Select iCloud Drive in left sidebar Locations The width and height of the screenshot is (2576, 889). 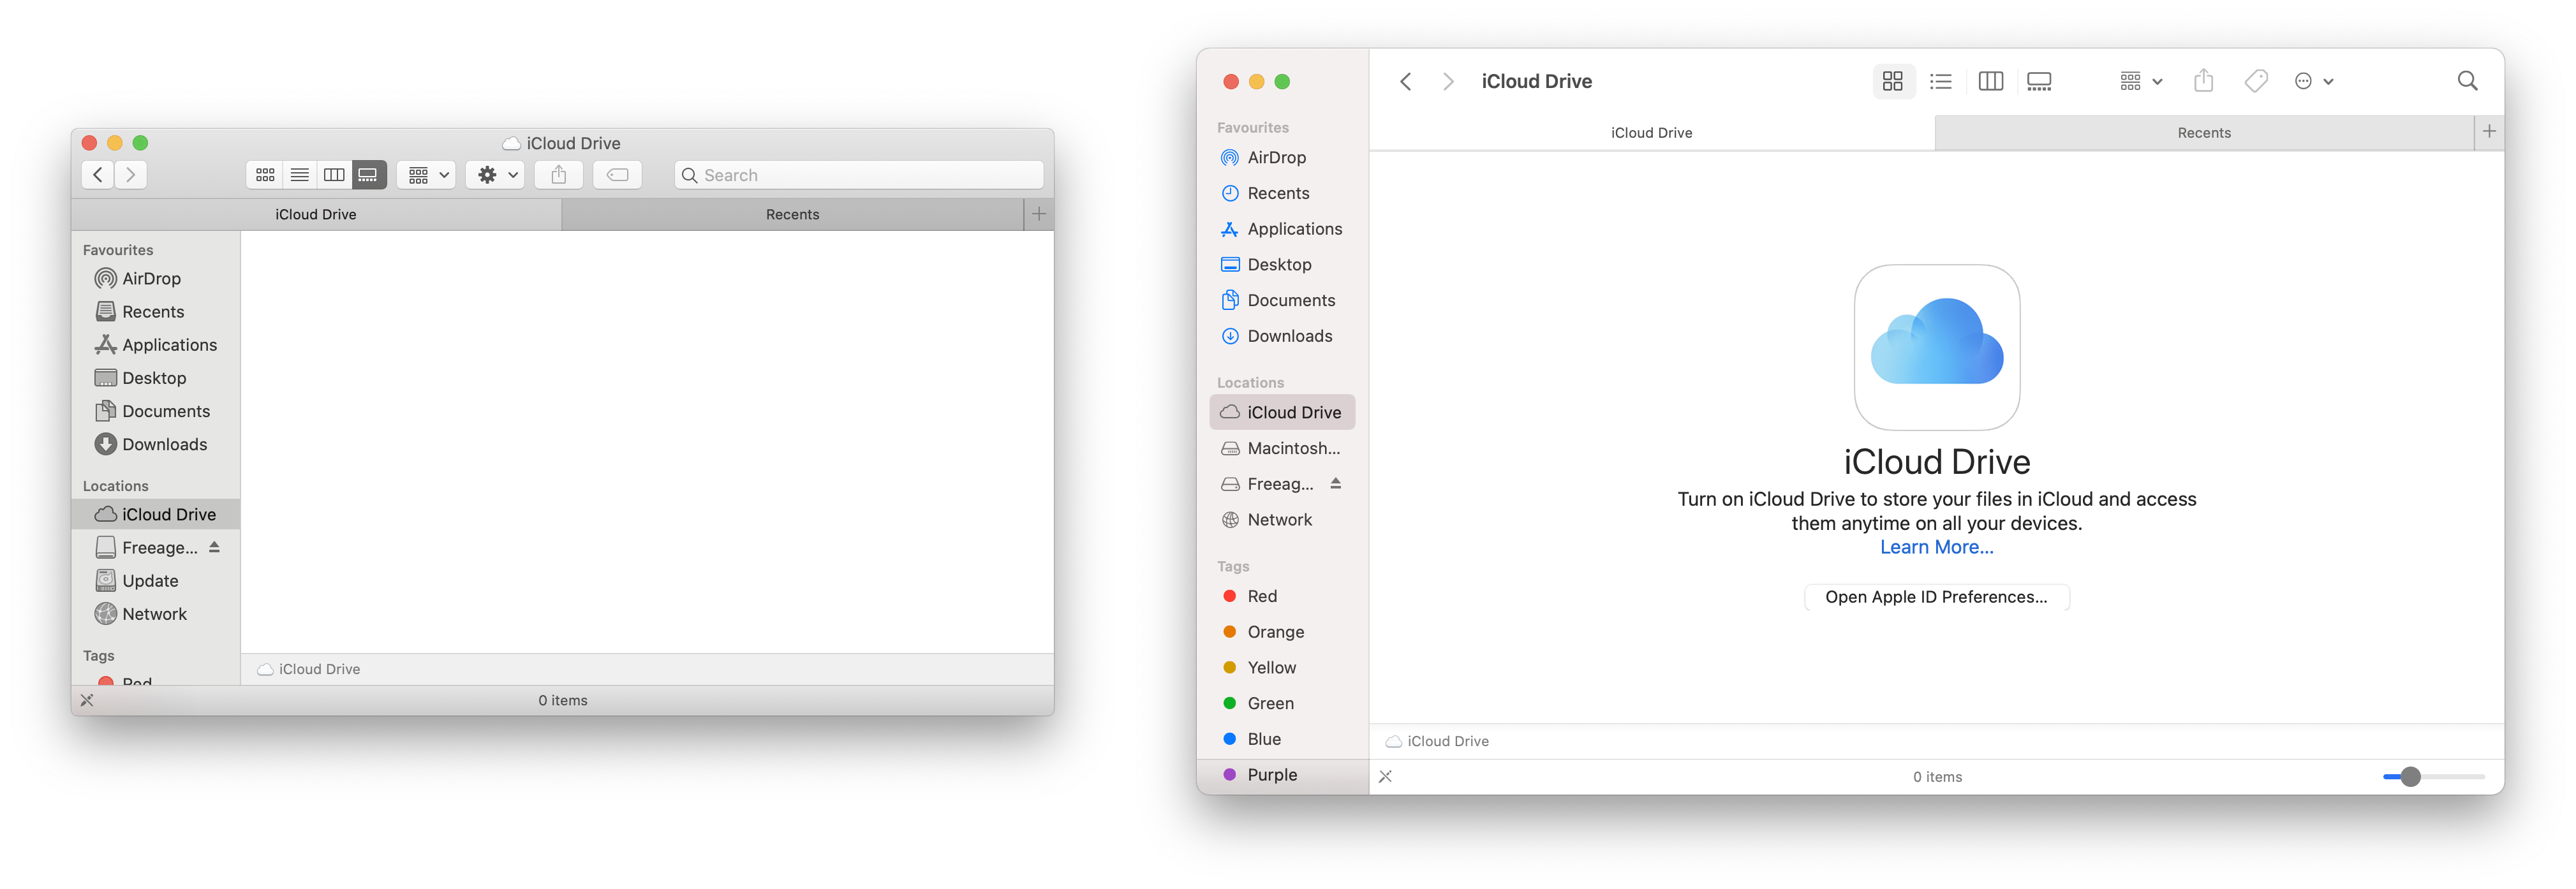click(x=156, y=514)
